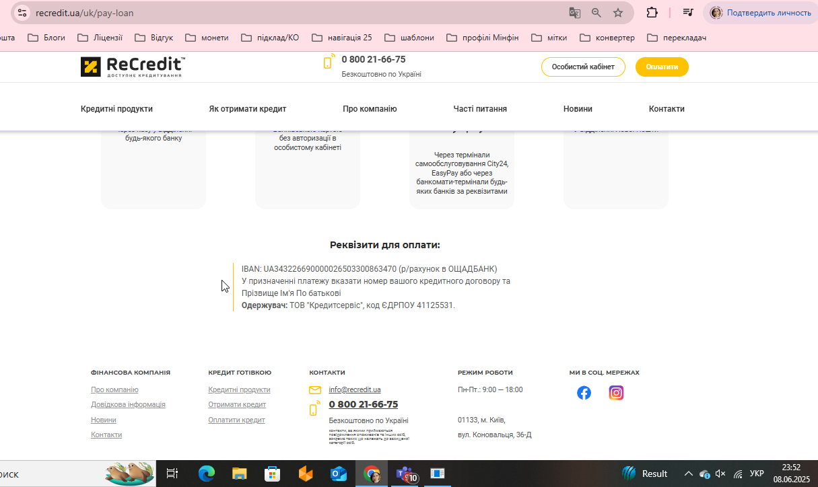Click the orange app icon in taskbar
818x487 pixels.
click(306, 474)
